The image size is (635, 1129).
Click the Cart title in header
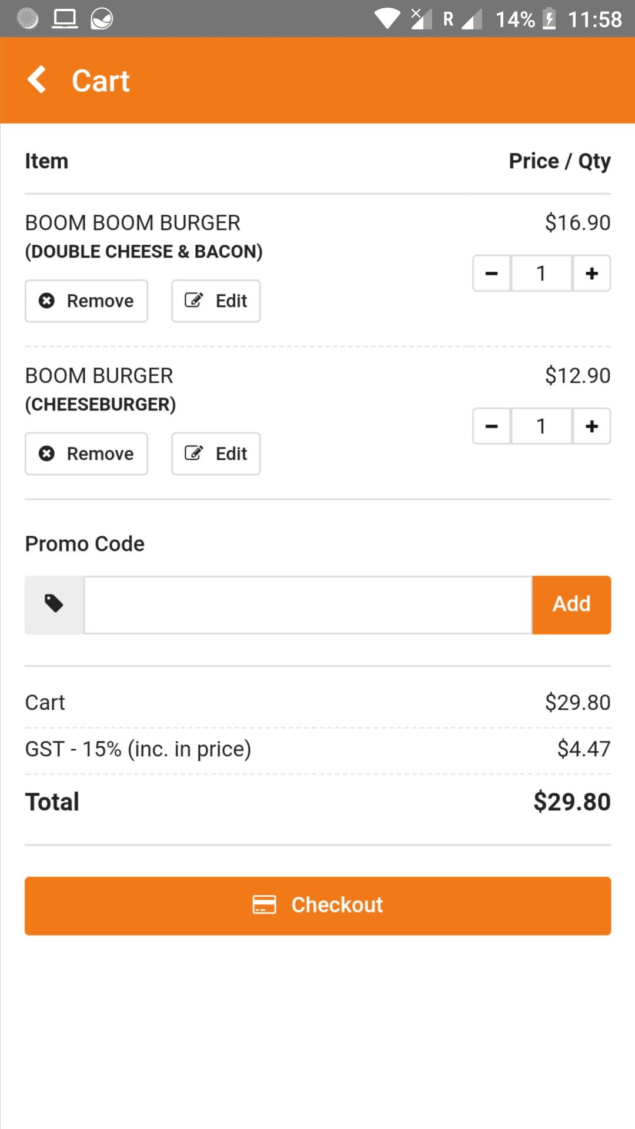click(x=101, y=81)
